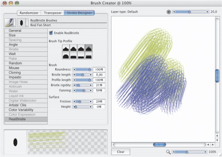This screenshot has height=157, width=222.
Task: Click the brush size dot icon
Action: point(169,12)
